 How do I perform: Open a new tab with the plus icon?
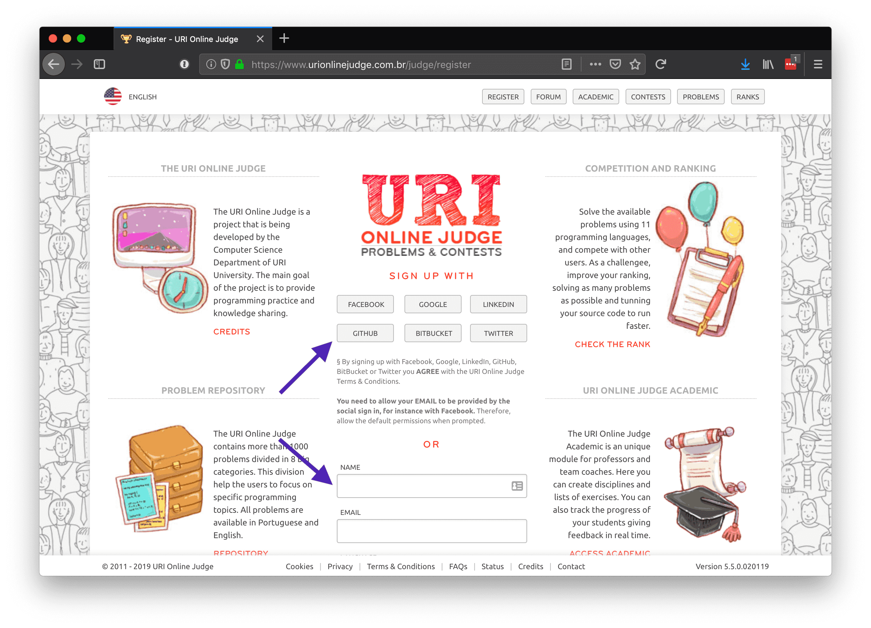click(x=284, y=38)
